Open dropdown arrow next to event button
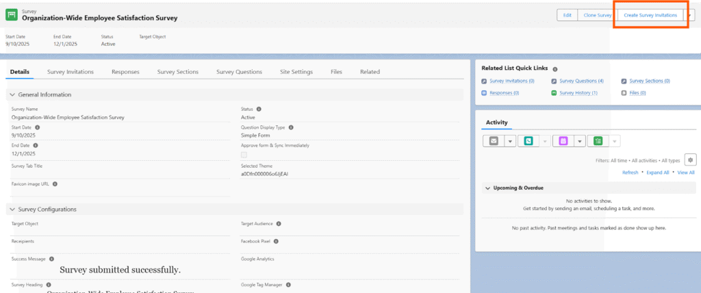 tap(580, 141)
